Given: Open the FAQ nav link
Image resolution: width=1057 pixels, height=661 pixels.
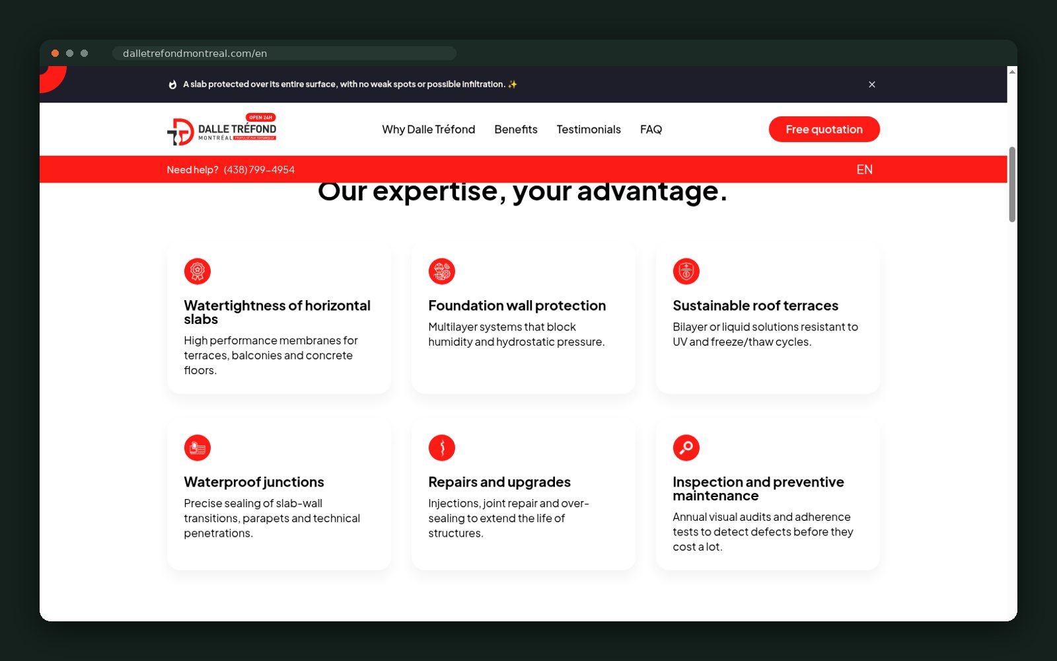Looking at the screenshot, I should (651, 130).
